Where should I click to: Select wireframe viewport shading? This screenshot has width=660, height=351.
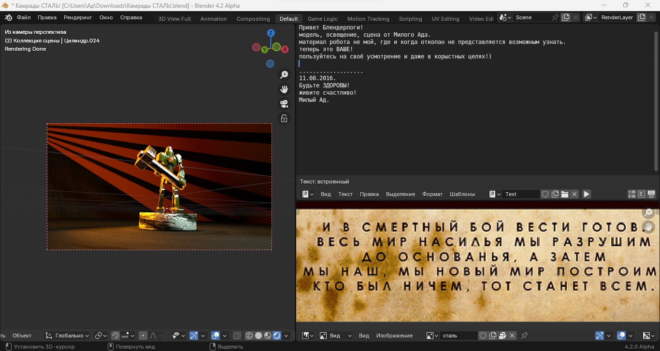point(249,336)
